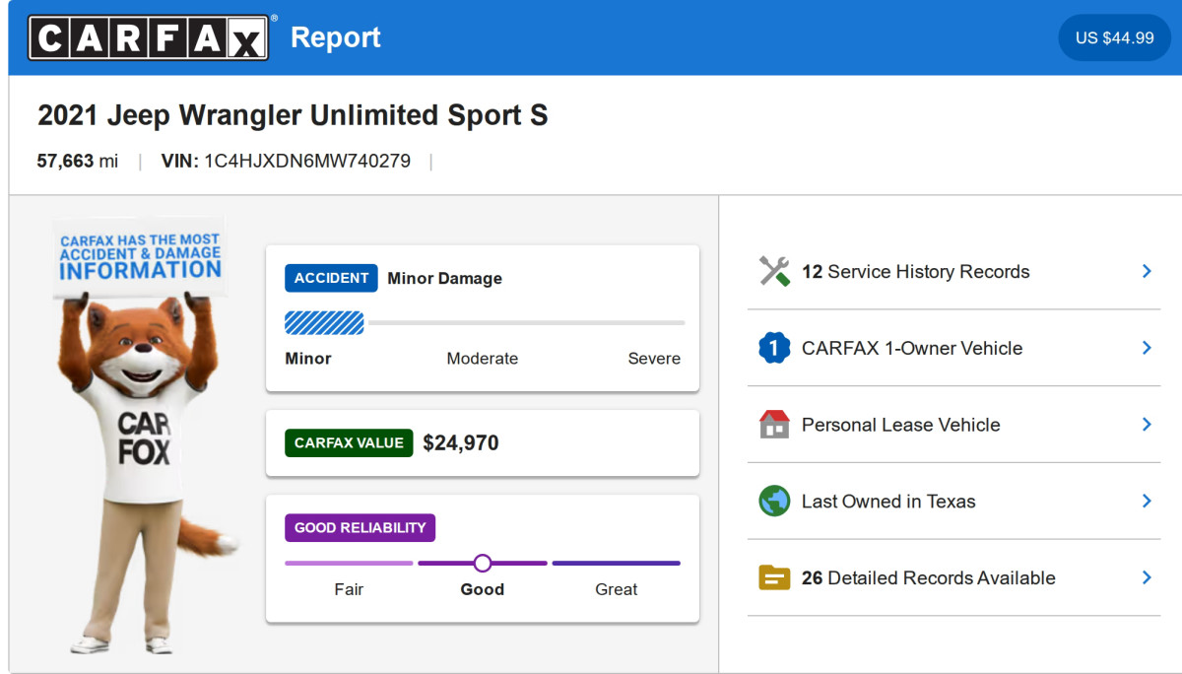The image size is (1182, 674).
Task: Click the CARFAX VALUE badge
Action: coord(349,443)
